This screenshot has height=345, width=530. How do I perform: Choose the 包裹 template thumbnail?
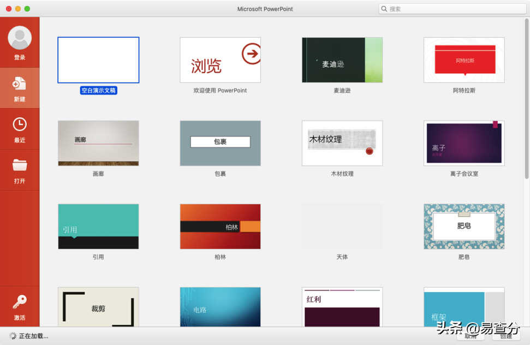220,143
